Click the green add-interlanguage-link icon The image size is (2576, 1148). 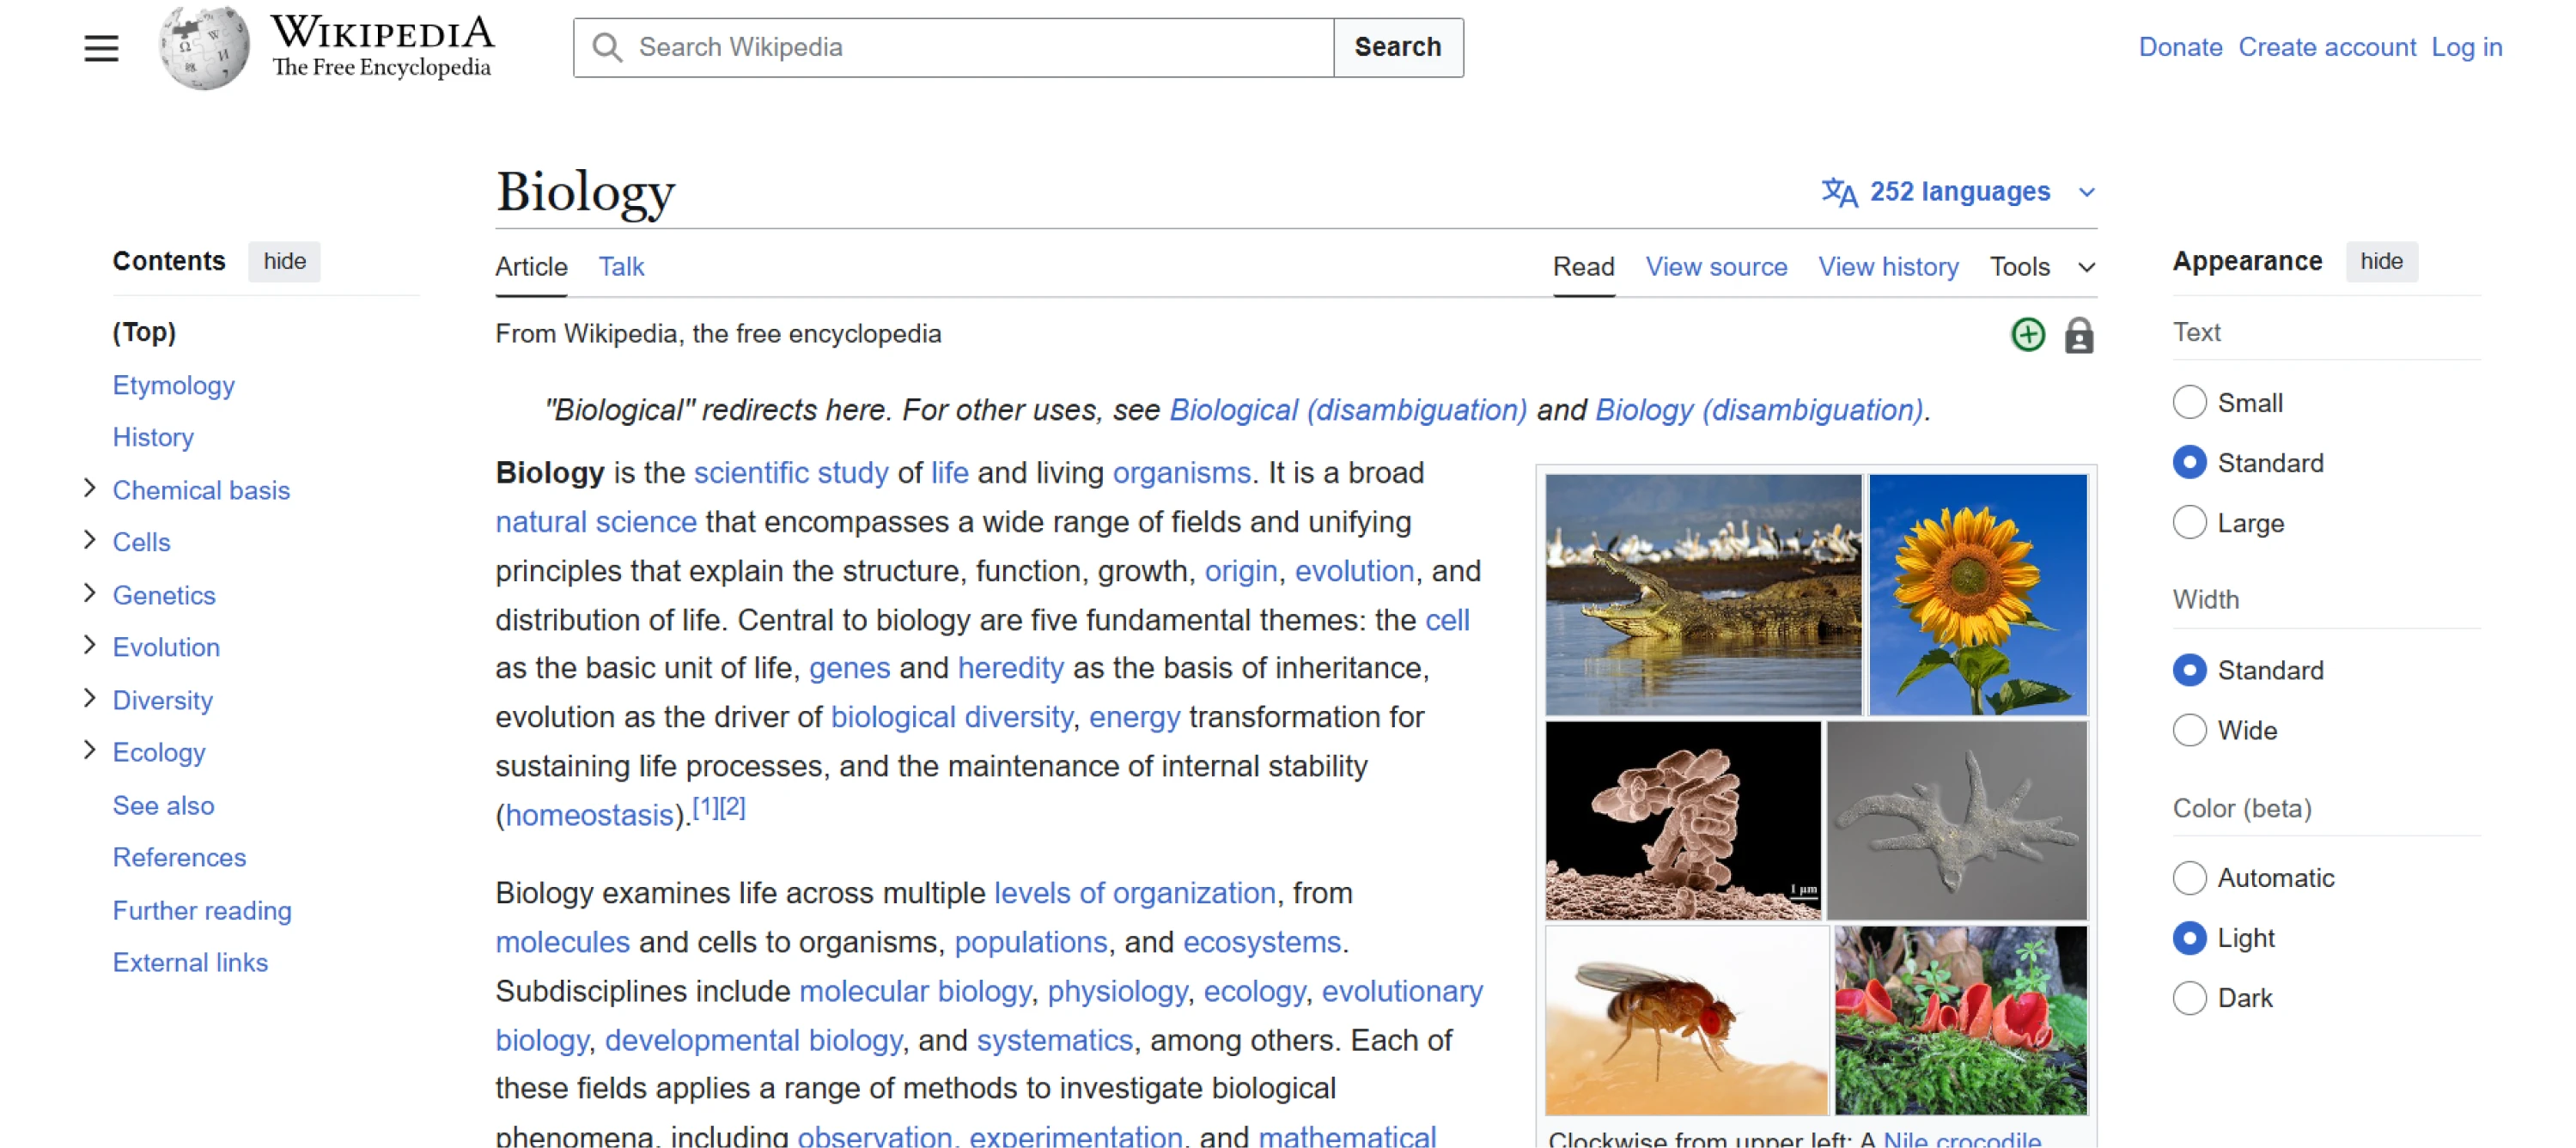pos(2027,335)
